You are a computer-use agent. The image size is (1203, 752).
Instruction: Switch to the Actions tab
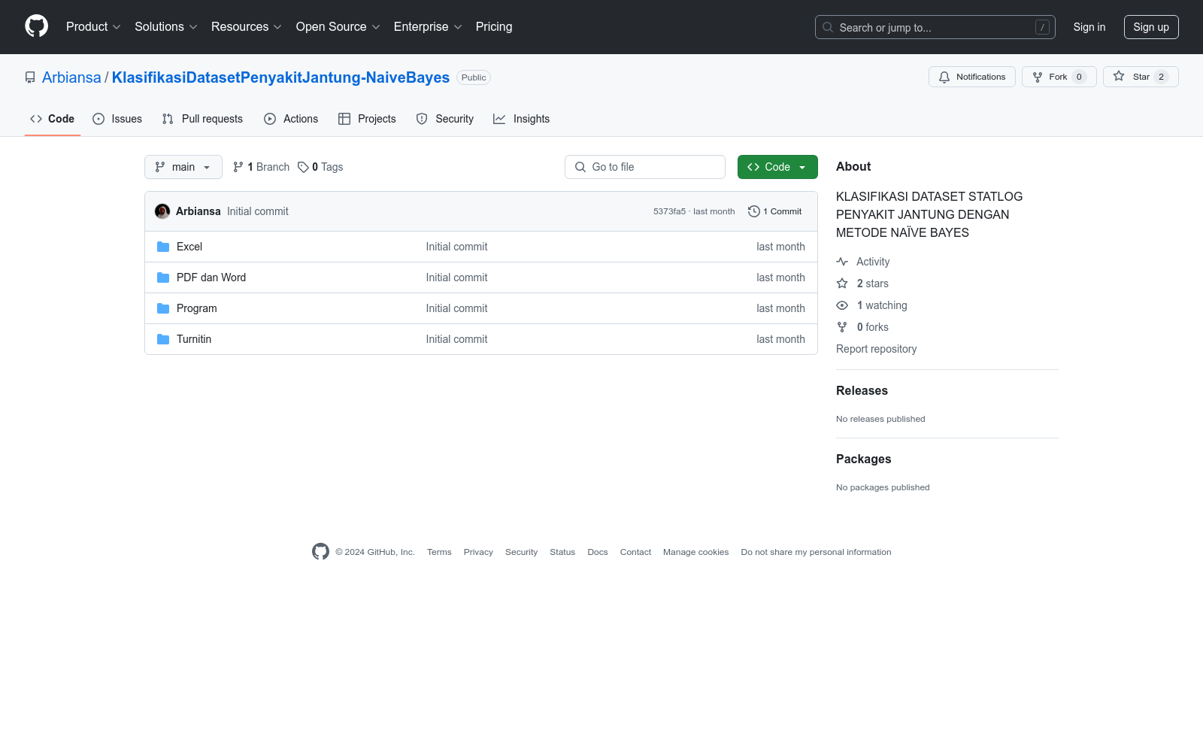click(291, 119)
